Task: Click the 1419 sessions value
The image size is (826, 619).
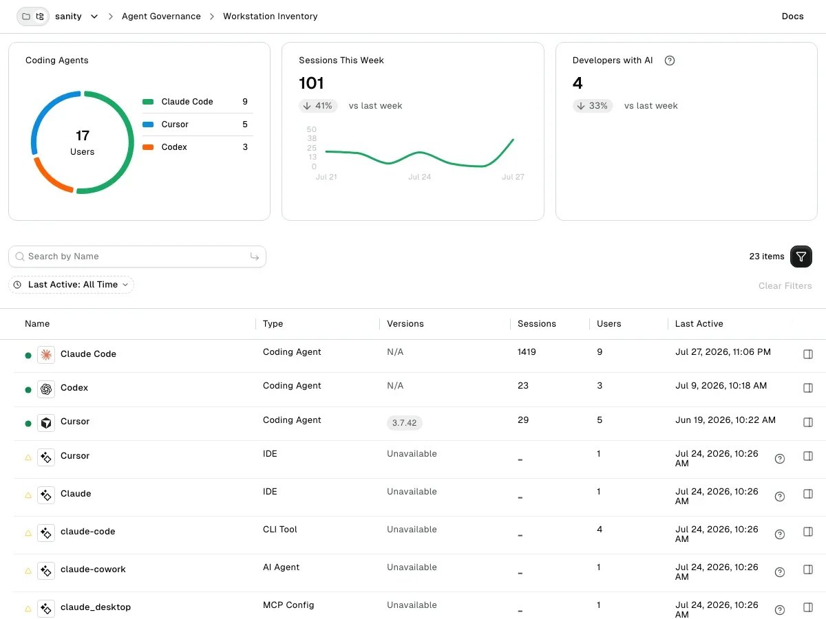Action: pos(527,352)
